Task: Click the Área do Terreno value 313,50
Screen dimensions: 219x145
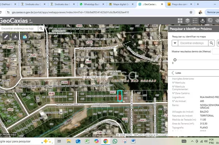Action: click(204, 124)
